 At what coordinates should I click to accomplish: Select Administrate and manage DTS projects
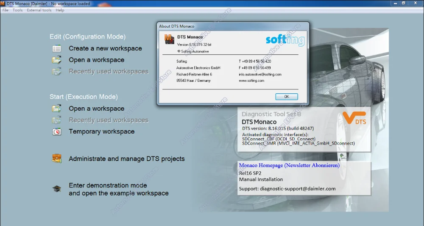(x=127, y=159)
